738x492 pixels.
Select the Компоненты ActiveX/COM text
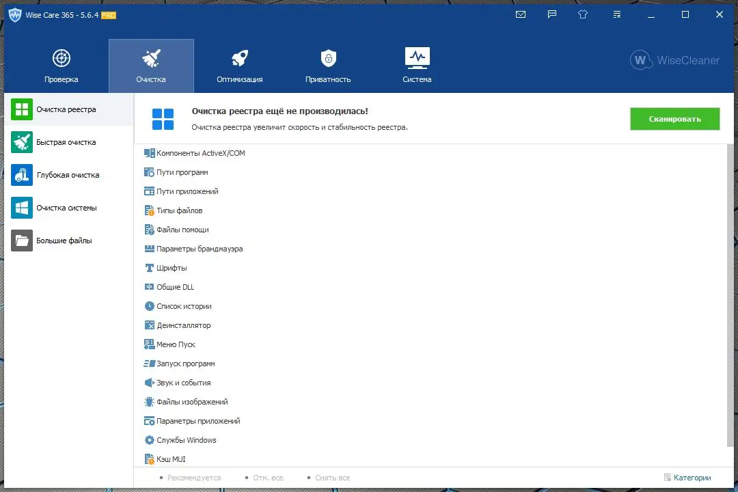click(200, 153)
